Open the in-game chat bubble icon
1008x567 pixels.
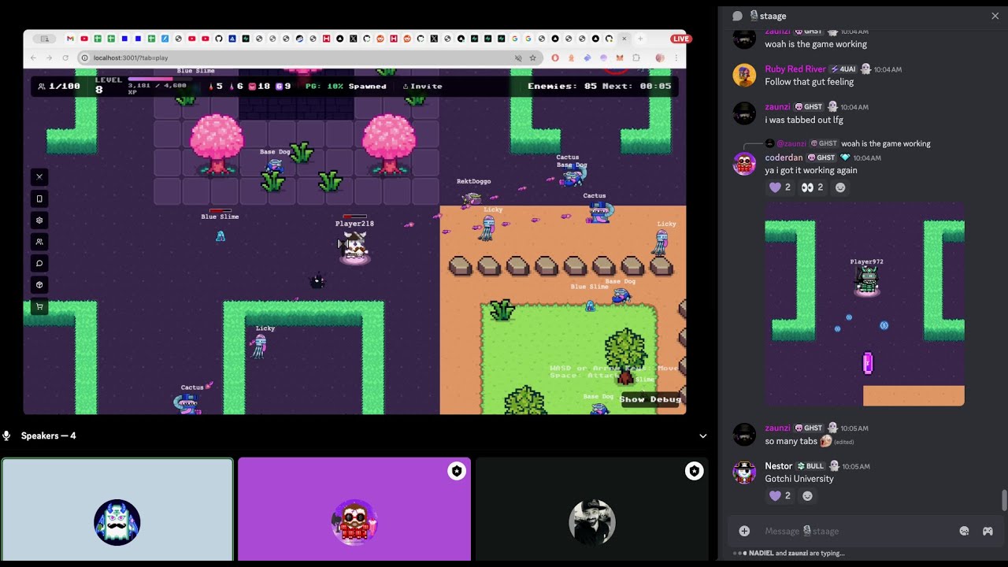click(x=39, y=263)
